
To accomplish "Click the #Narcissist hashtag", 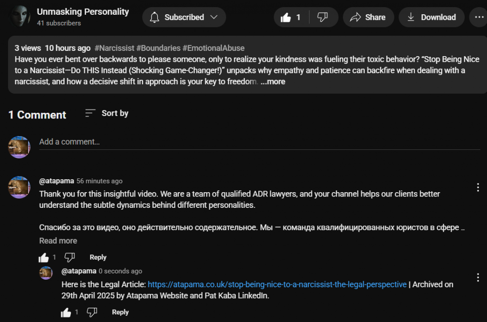I will pyautogui.click(x=114, y=48).
